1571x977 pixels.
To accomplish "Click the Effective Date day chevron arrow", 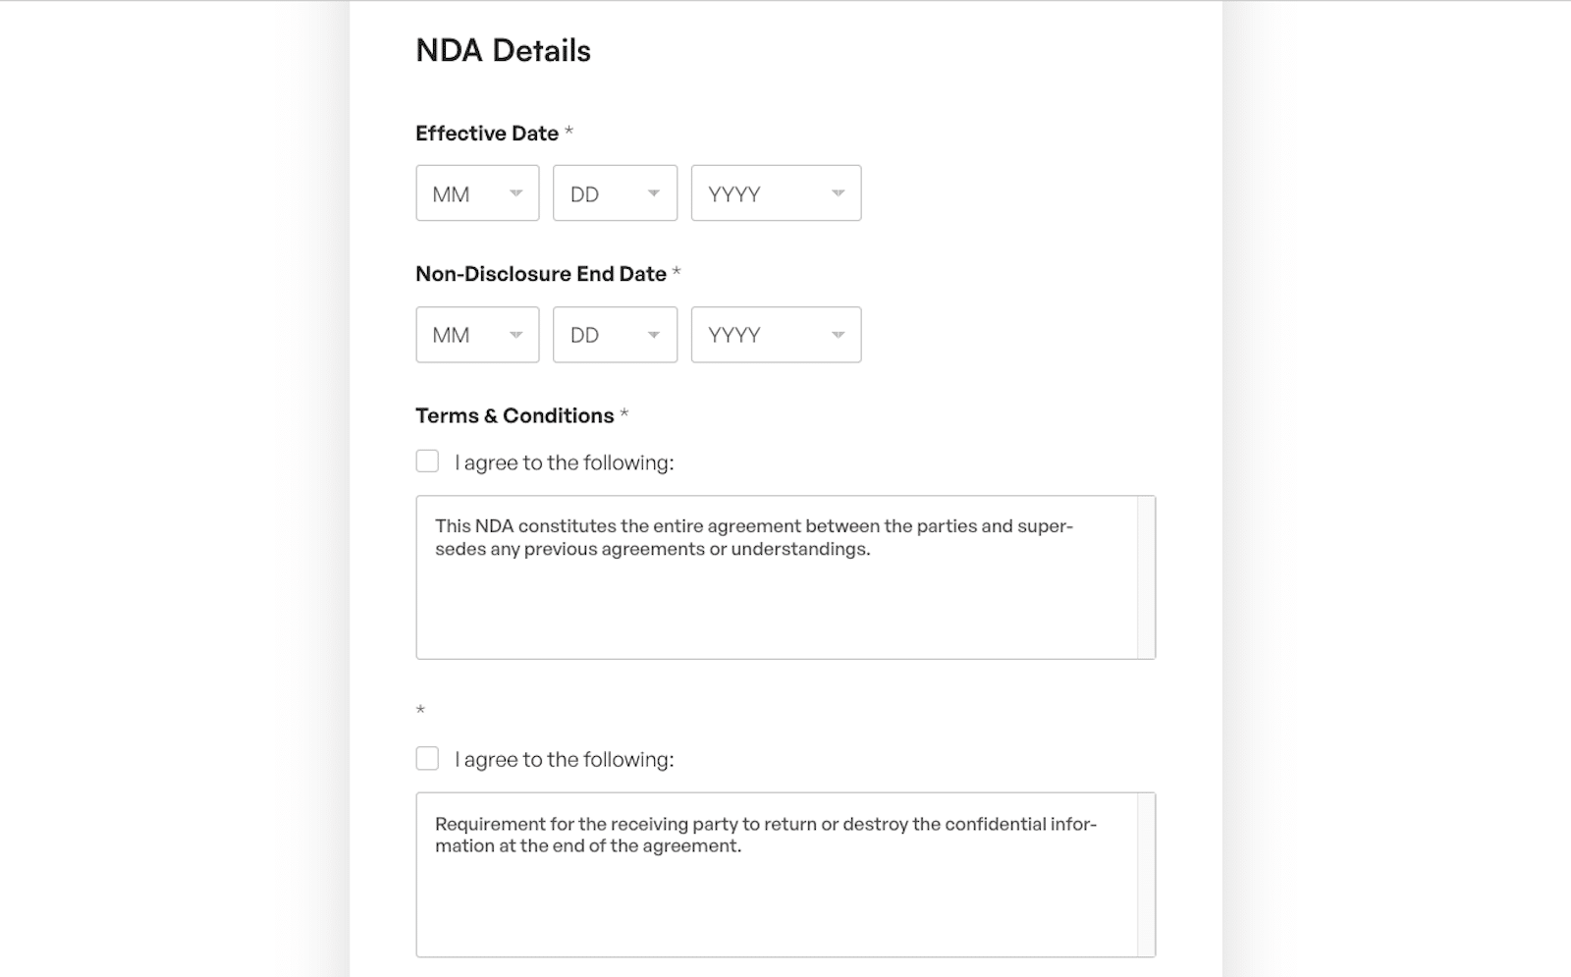I will (655, 193).
